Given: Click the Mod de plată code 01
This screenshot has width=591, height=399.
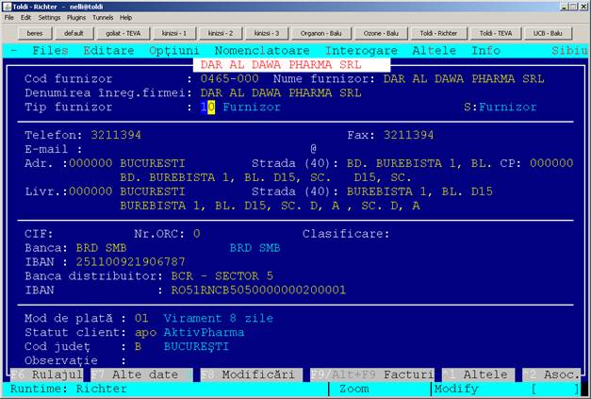Looking at the screenshot, I should click(x=141, y=318).
